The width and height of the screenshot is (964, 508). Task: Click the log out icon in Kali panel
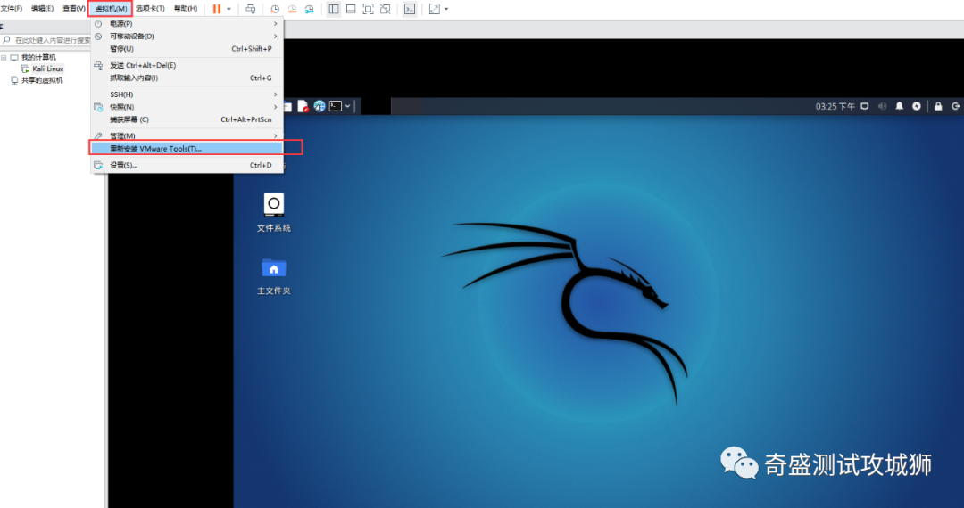(955, 106)
